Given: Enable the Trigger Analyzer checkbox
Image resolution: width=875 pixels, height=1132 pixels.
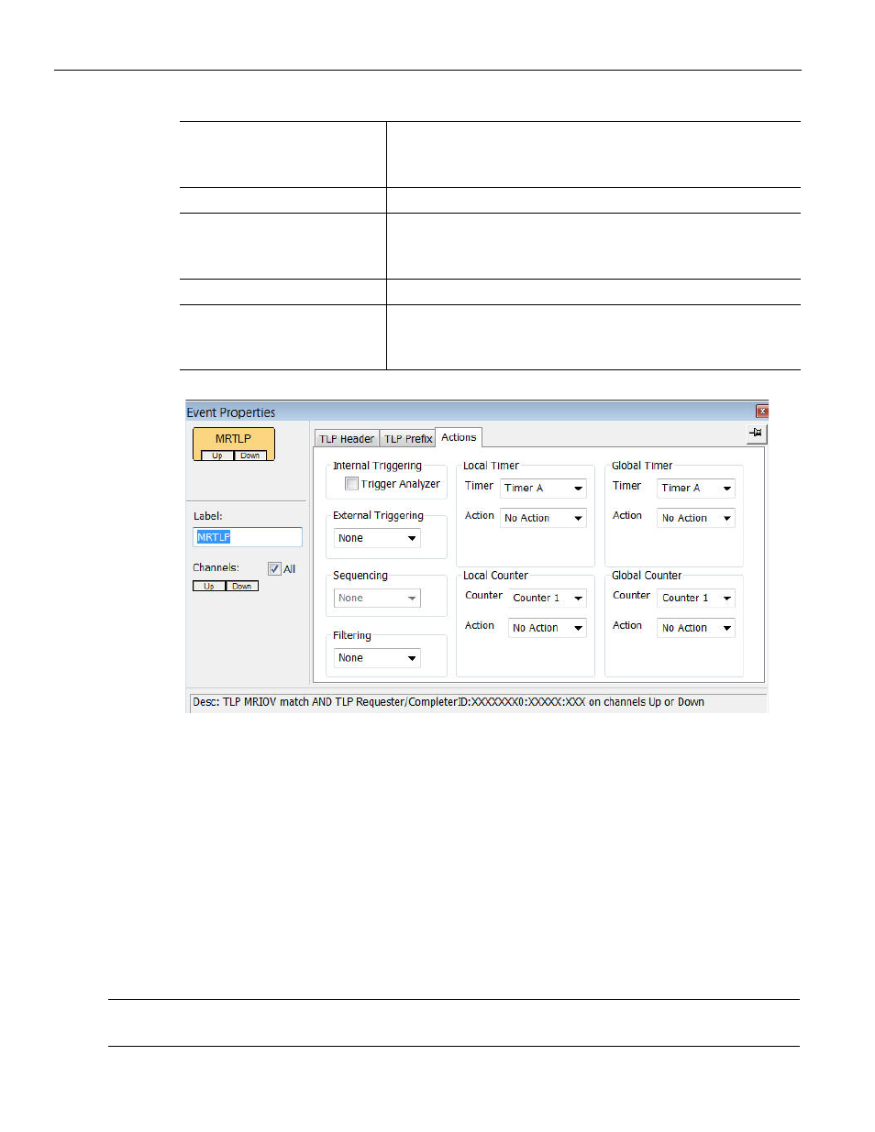Looking at the screenshot, I should point(351,484).
